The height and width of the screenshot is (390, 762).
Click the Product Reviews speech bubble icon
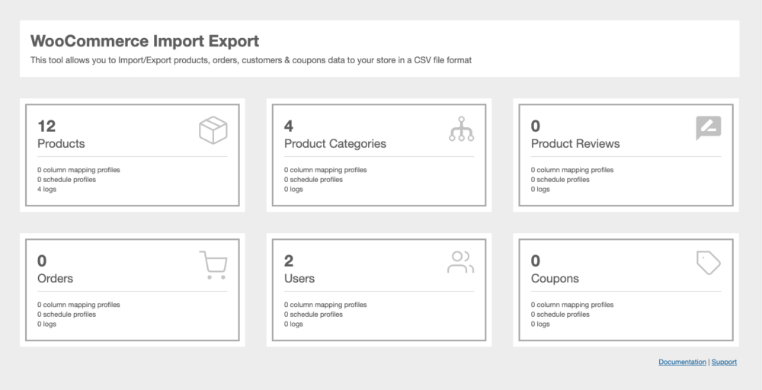(x=708, y=128)
